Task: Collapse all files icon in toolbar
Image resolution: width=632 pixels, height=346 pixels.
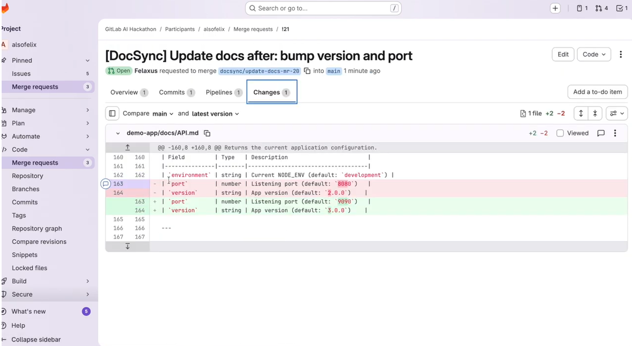Action: click(595, 114)
